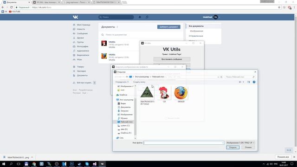Click the Добавить документ button

[169, 27]
